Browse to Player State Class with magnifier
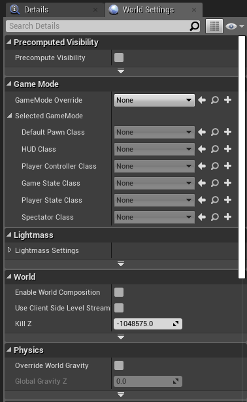The height and width of the screenshot is (402, 247). pyautogui.click(x=215, y=200)
